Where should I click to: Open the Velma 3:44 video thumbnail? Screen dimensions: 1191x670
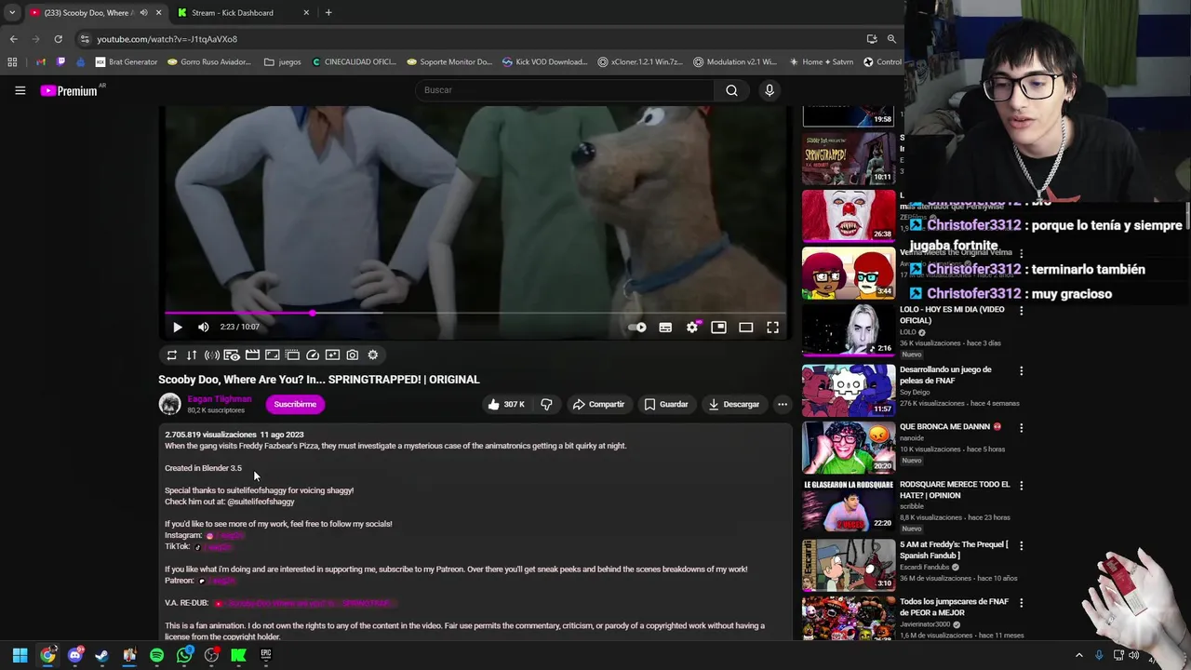click(848, 273)
